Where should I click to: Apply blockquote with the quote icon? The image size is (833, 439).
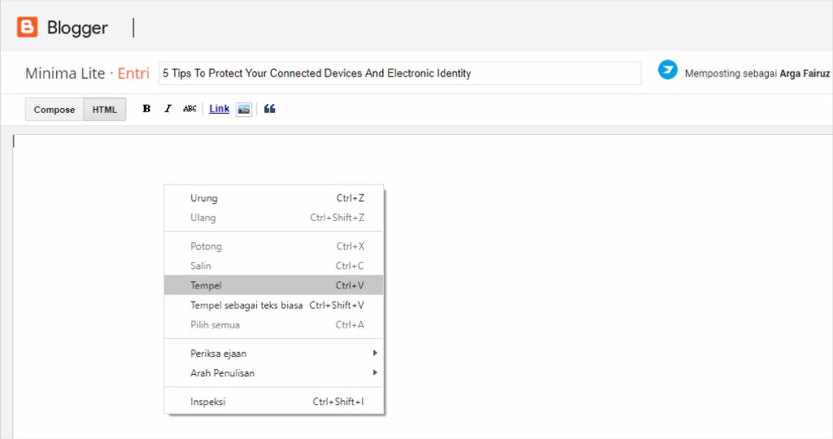point(269,109)
